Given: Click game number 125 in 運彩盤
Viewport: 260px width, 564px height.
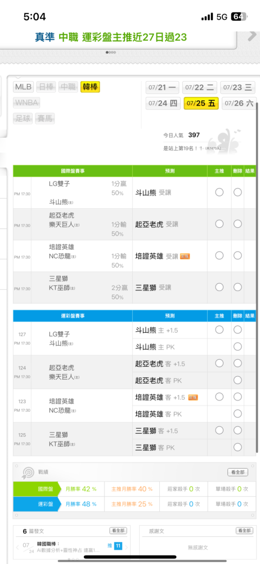Looking at the screenshot, I should [x=22, y=434].
